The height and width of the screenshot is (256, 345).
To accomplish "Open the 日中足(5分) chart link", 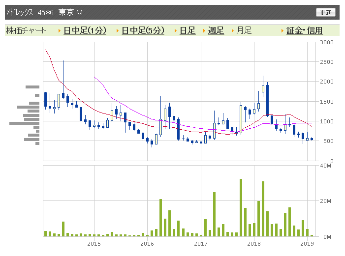I will (x=143, y=30).
